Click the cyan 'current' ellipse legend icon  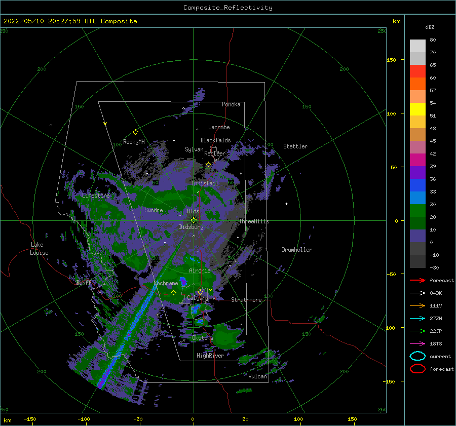pyautogui.click(x=417, y=356)
